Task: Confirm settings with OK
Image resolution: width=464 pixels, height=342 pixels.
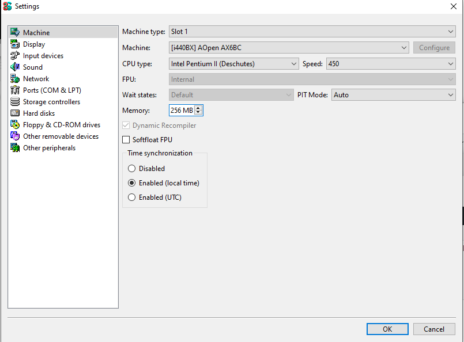Action: [387, 329]
